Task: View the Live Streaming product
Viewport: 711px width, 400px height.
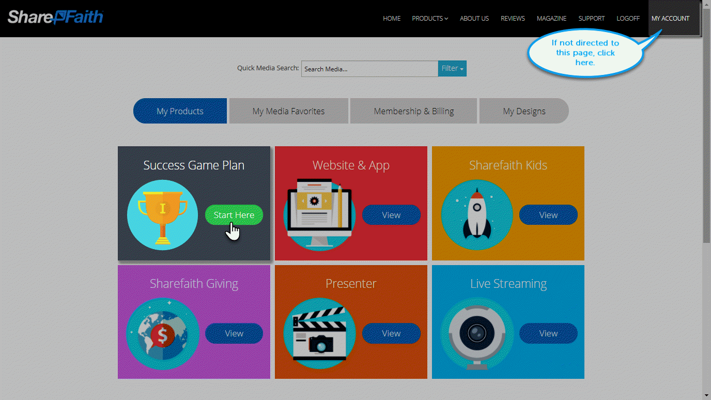Action: (548, 333)
